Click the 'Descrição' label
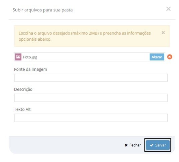 coord(23,90)
